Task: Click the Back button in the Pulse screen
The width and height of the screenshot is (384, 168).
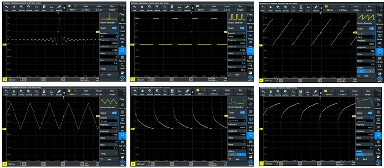Action: [237, 74]
